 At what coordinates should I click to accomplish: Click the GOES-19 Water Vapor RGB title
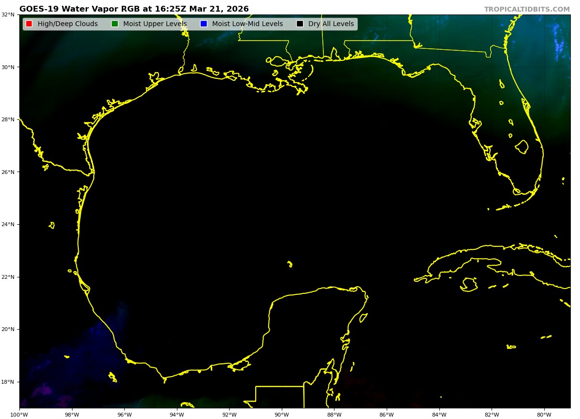coord(134,9)
